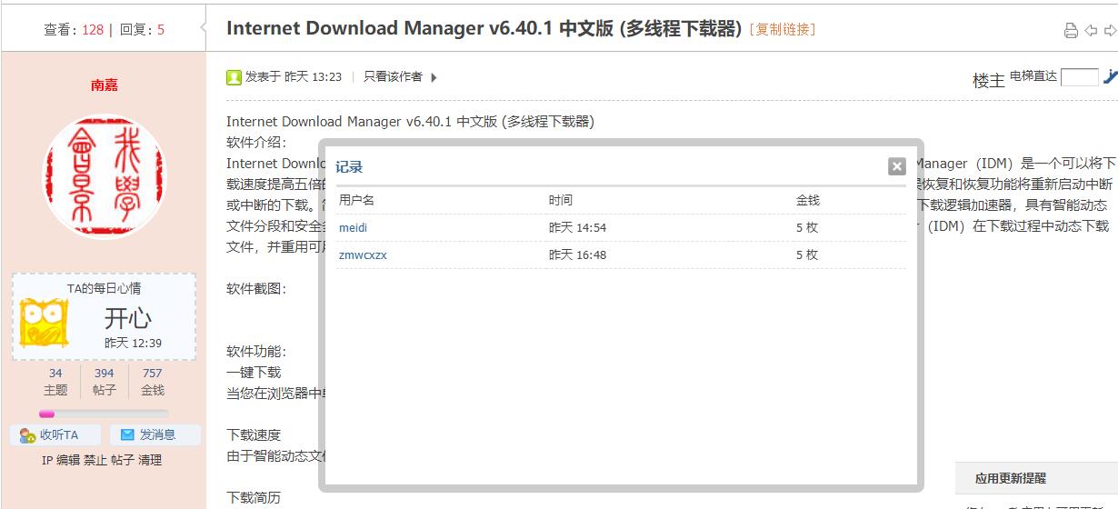Click the thread title Internet Download Manager v6.40.1

tap(484, 28)
